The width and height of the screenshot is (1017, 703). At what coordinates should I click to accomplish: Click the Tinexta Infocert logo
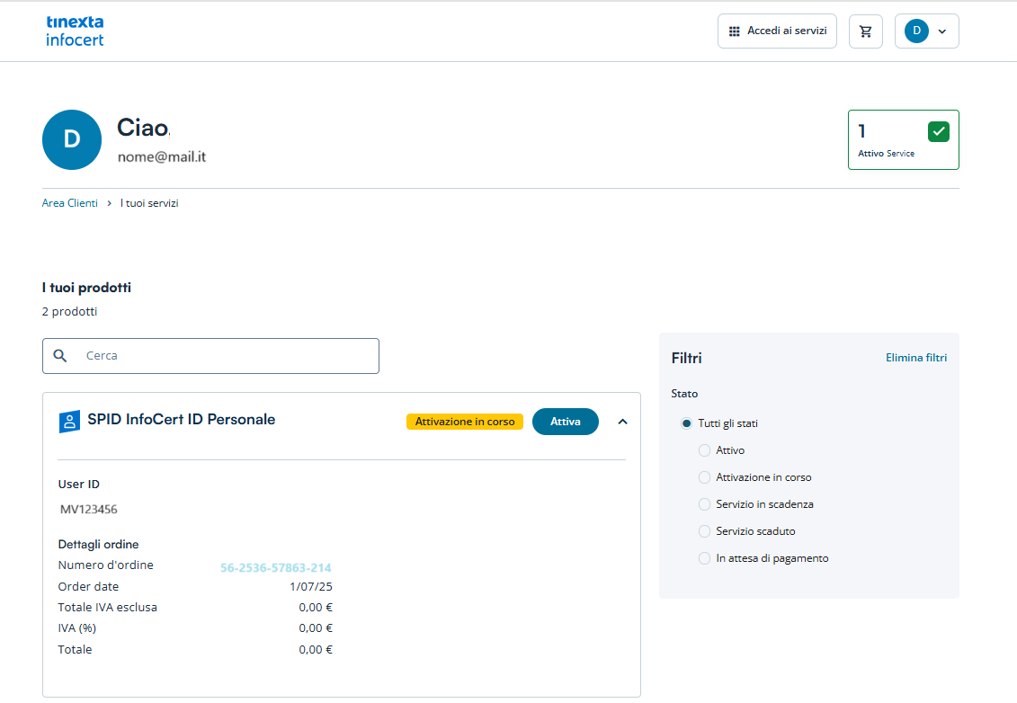tap(75, 31)
